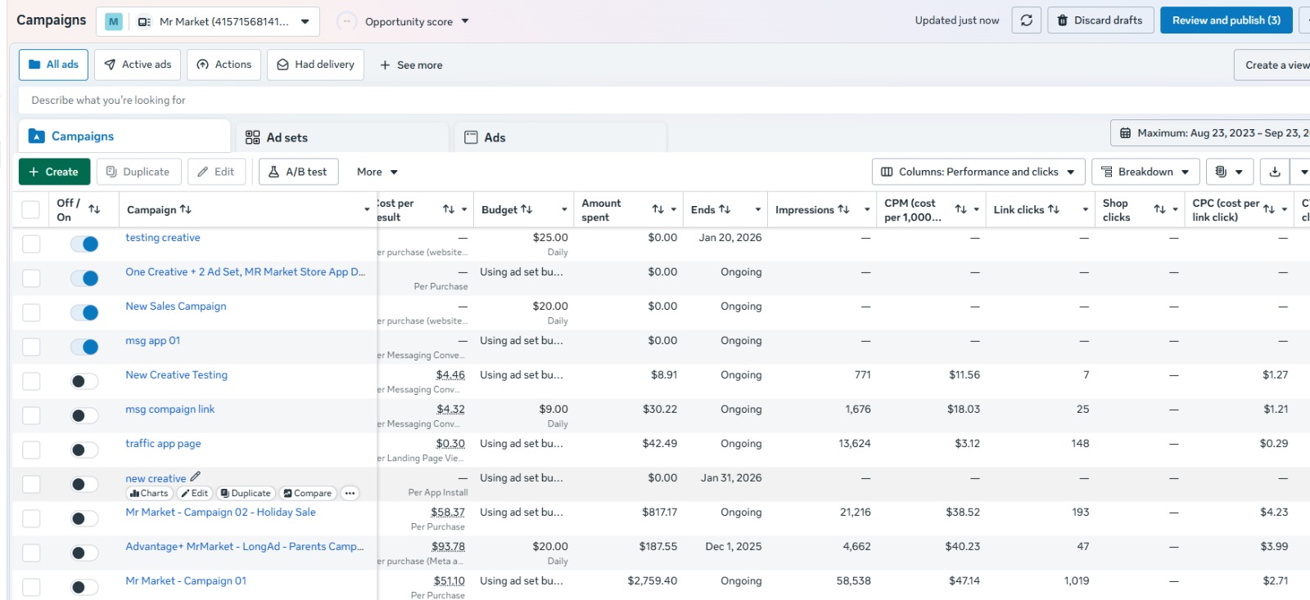
Task: Check the select-all checkbox in header
Action: click(x=31, y=209)
